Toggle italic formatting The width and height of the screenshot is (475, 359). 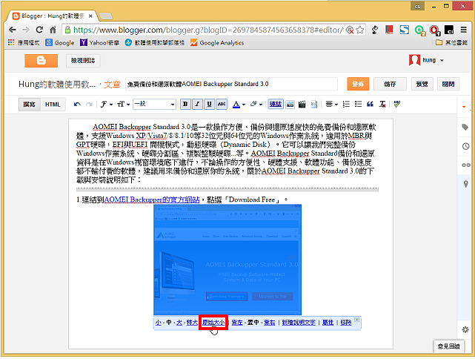(x=197, y=105)
